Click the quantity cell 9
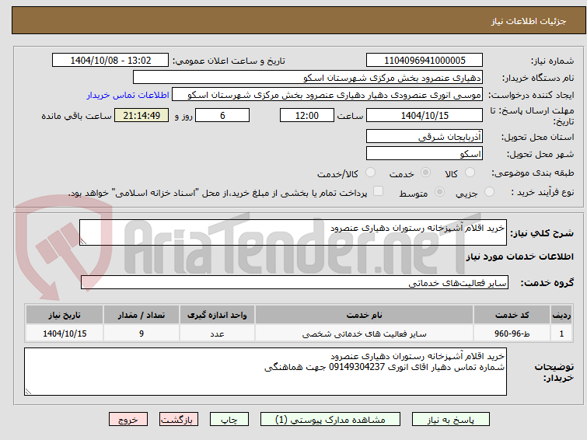Image resolution: width=587 pixels, height=440 pixels. (x=142, y=333)
